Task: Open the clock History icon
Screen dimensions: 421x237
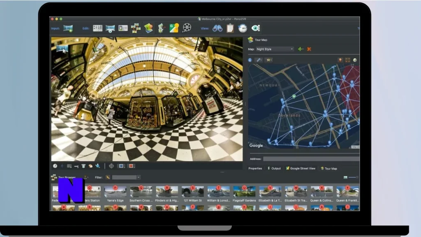Action: tap(243, 28)
